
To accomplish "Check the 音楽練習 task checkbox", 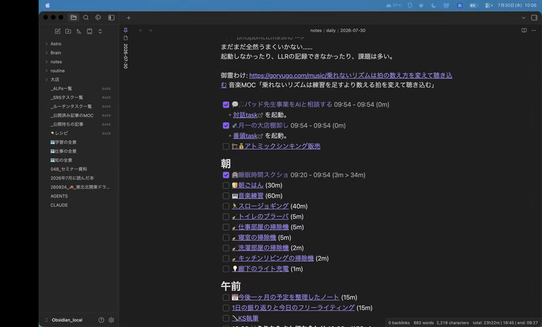I will tap(226, 196).
